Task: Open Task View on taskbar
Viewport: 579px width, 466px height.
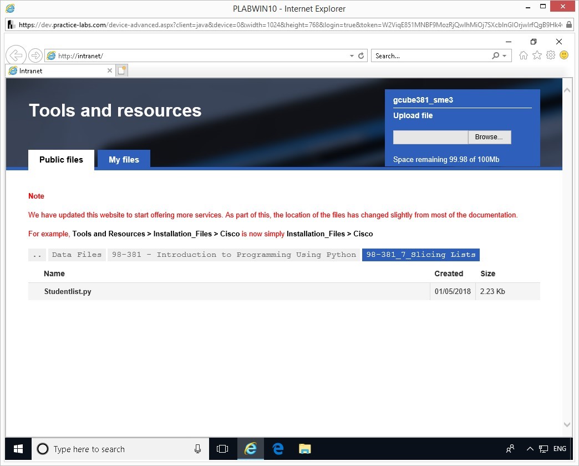Action: coord(222,449)
